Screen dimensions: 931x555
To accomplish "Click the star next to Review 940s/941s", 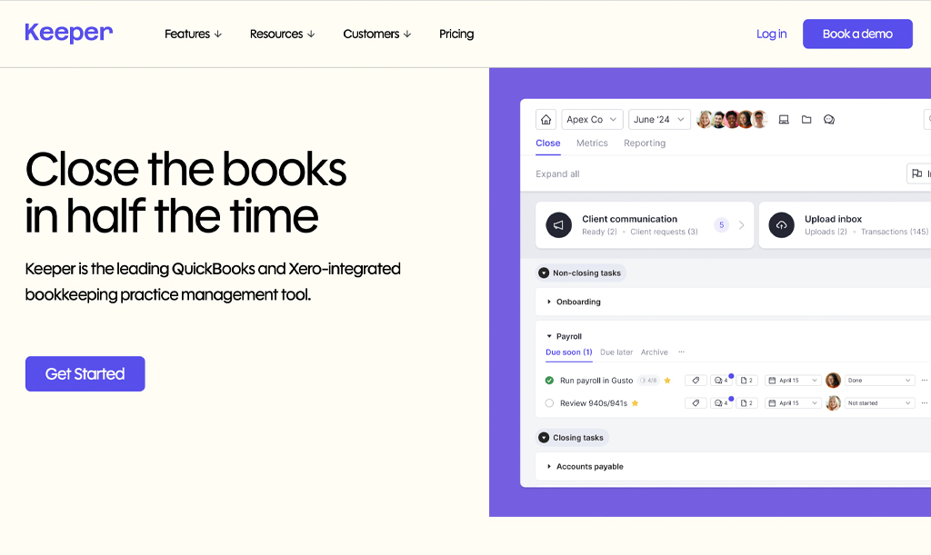I will click(636, 403).
